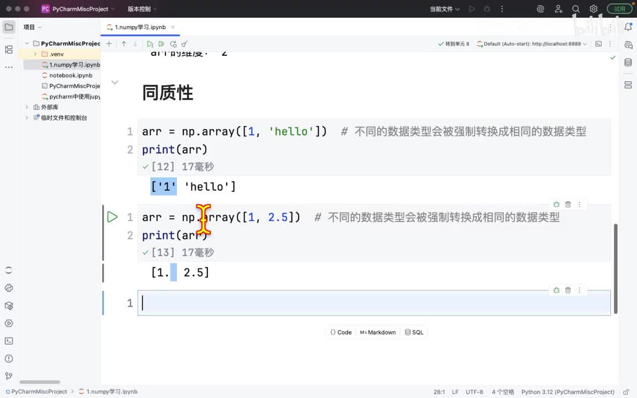Open the Default (Auto-start) Jupyter server dropdown

pos(532,44)
